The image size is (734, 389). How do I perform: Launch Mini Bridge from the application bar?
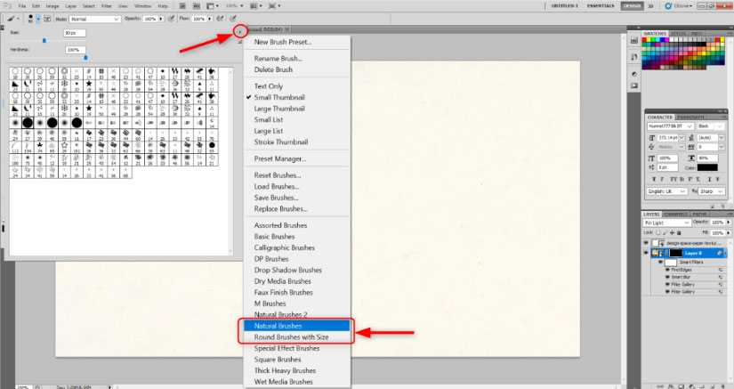click(x=197, y=6)
